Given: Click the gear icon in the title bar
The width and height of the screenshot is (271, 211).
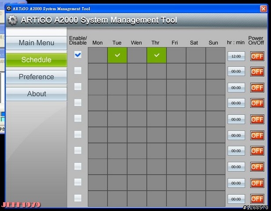Looking at the screenshot, I should pos(9,8).
